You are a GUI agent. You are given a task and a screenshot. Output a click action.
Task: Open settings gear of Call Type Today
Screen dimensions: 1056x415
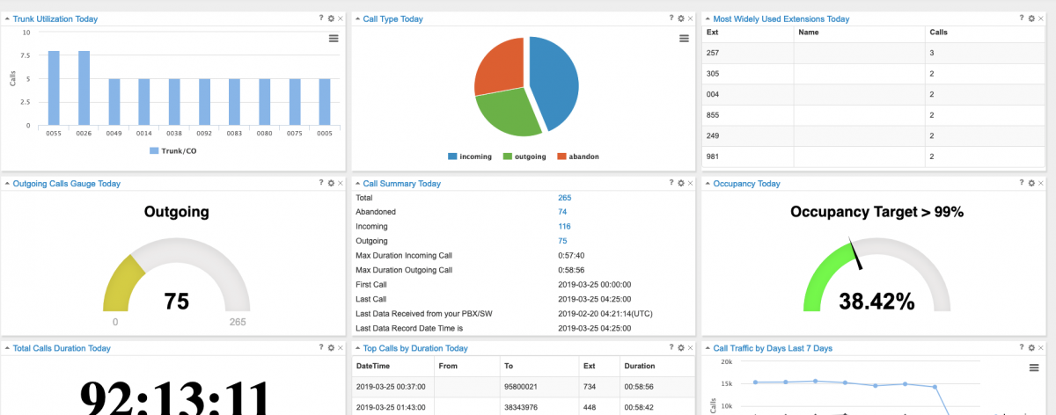coord(681,18)
